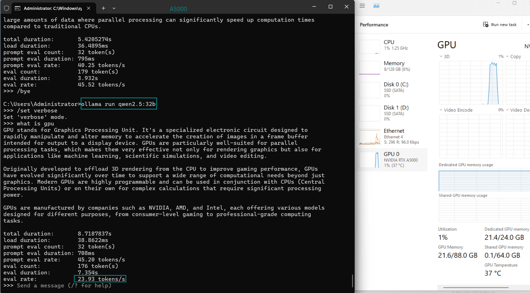Open the terminal profile dropdown arrow
Screen dimensions: 530x293
[x=114, y=8]
